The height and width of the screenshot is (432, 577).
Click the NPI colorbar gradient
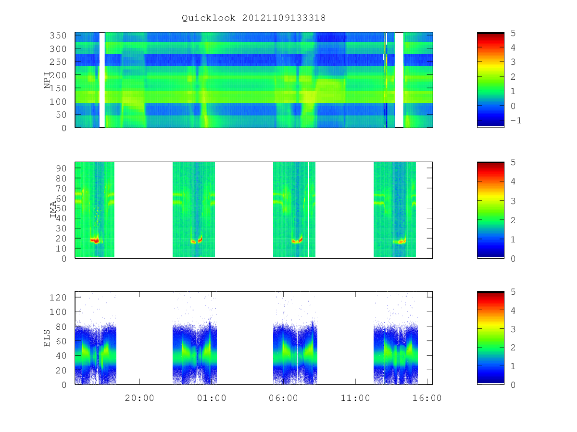(x=490, y=80)
